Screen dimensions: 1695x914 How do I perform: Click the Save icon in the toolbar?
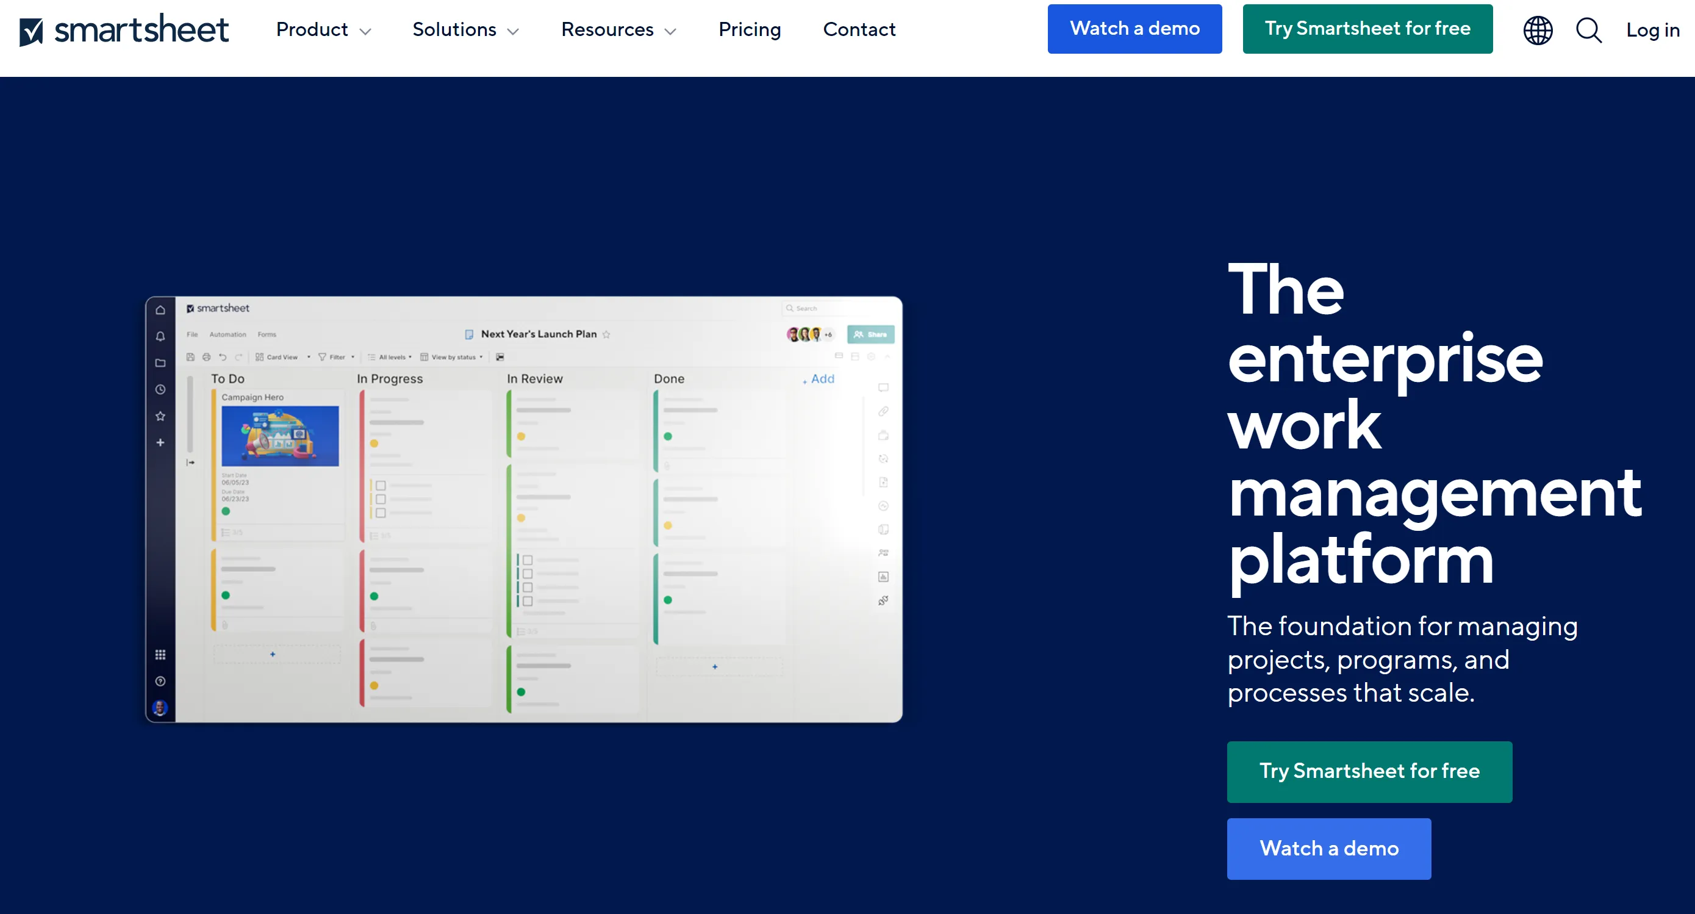(x=190, y=357)
